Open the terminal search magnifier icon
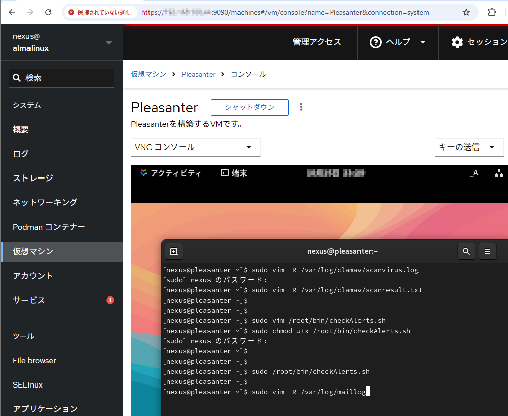This screenshot has height=416, width=508. pyautogui.click(x=466, y=251)
